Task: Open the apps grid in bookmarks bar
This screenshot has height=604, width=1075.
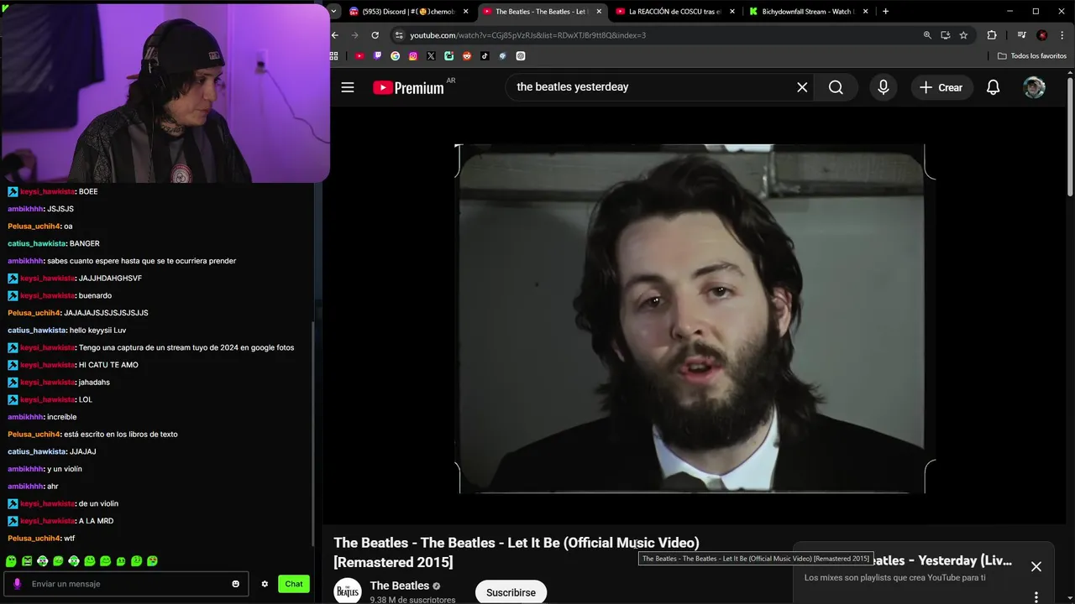Action: (x=334, y=56)
